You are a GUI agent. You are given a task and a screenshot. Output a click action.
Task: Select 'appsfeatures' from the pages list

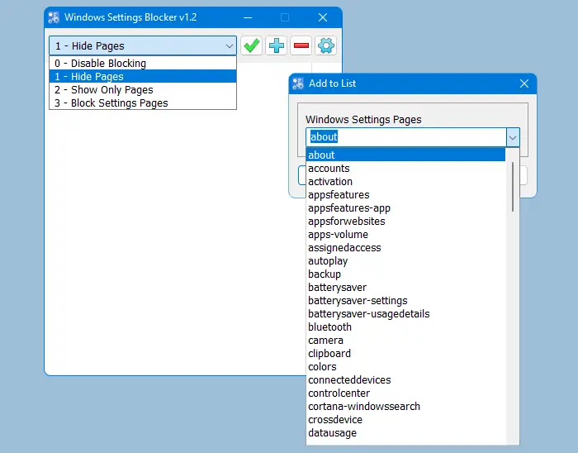tap(406, 195)
